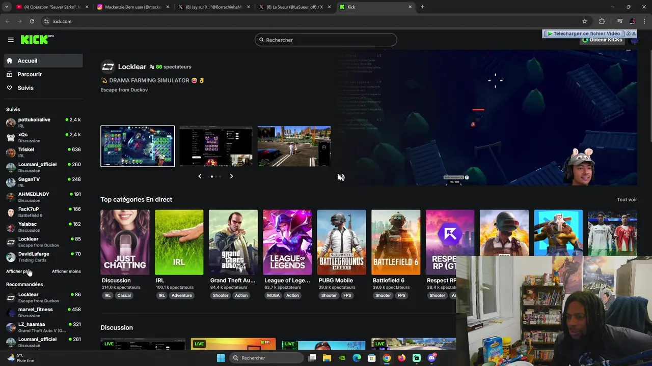Open Yalabac channel in sidebar
The width and height of the screenshot is (652, 366).
point(43,227)
